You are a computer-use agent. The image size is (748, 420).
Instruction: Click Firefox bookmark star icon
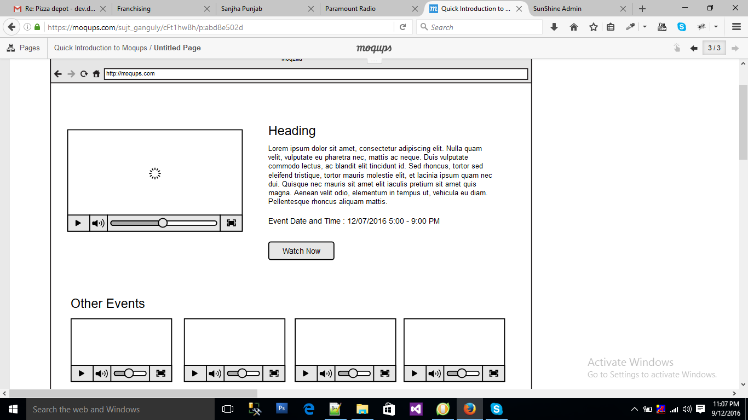[594, 27]
